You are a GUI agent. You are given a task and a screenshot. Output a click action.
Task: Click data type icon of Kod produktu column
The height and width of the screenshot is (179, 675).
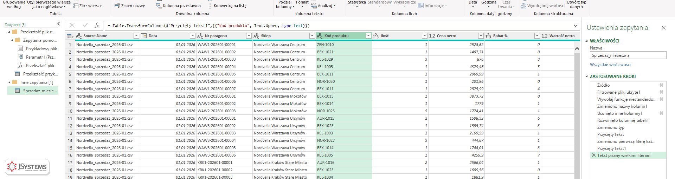[320, 36]
